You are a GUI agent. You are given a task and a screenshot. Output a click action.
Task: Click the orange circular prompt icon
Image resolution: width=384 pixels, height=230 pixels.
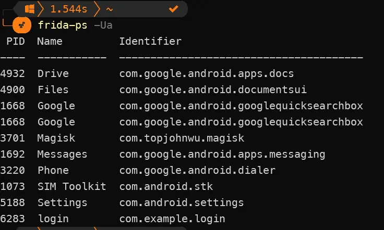coord(22,25)
